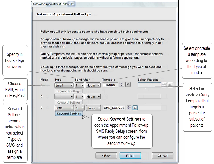Click the Template column header
This screenshot has width=214, height=164.
(109, 80)
